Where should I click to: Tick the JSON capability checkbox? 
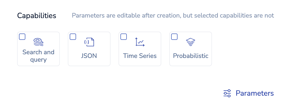pyautogui.click(x=73, y=37)
